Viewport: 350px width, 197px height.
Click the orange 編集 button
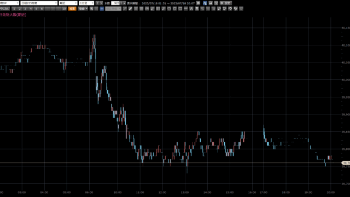pos(72,9)
